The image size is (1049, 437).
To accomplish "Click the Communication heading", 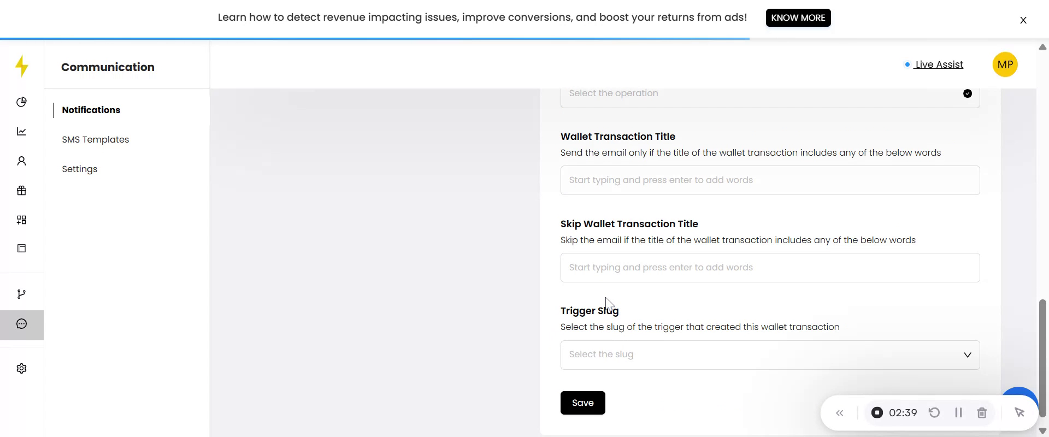I will [x=108, y=67].
